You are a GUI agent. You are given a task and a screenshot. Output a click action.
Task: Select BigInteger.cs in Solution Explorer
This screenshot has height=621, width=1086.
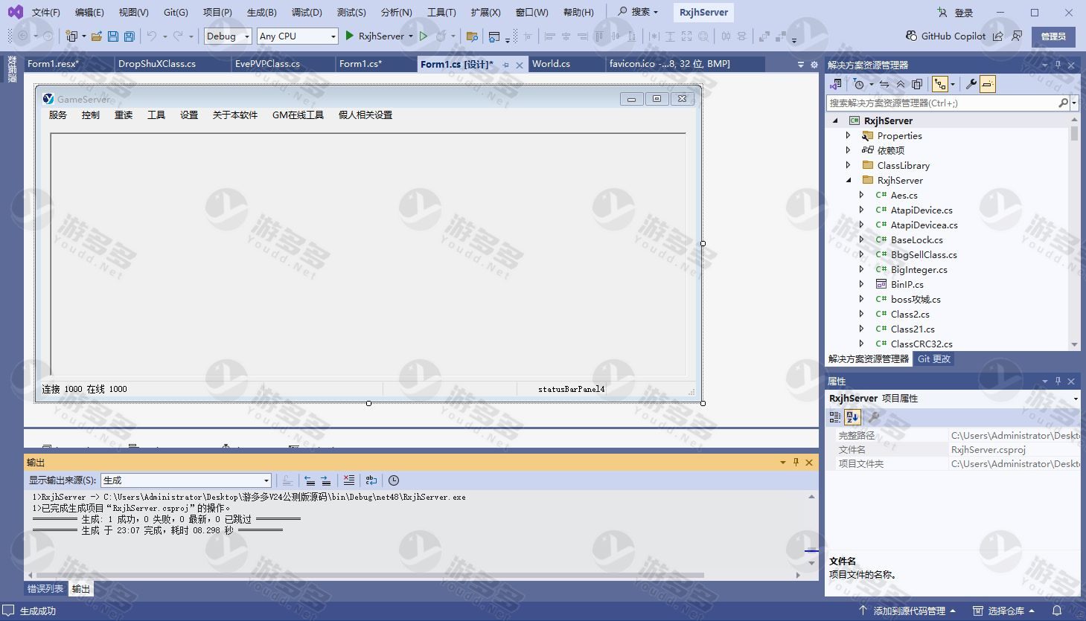919,269
